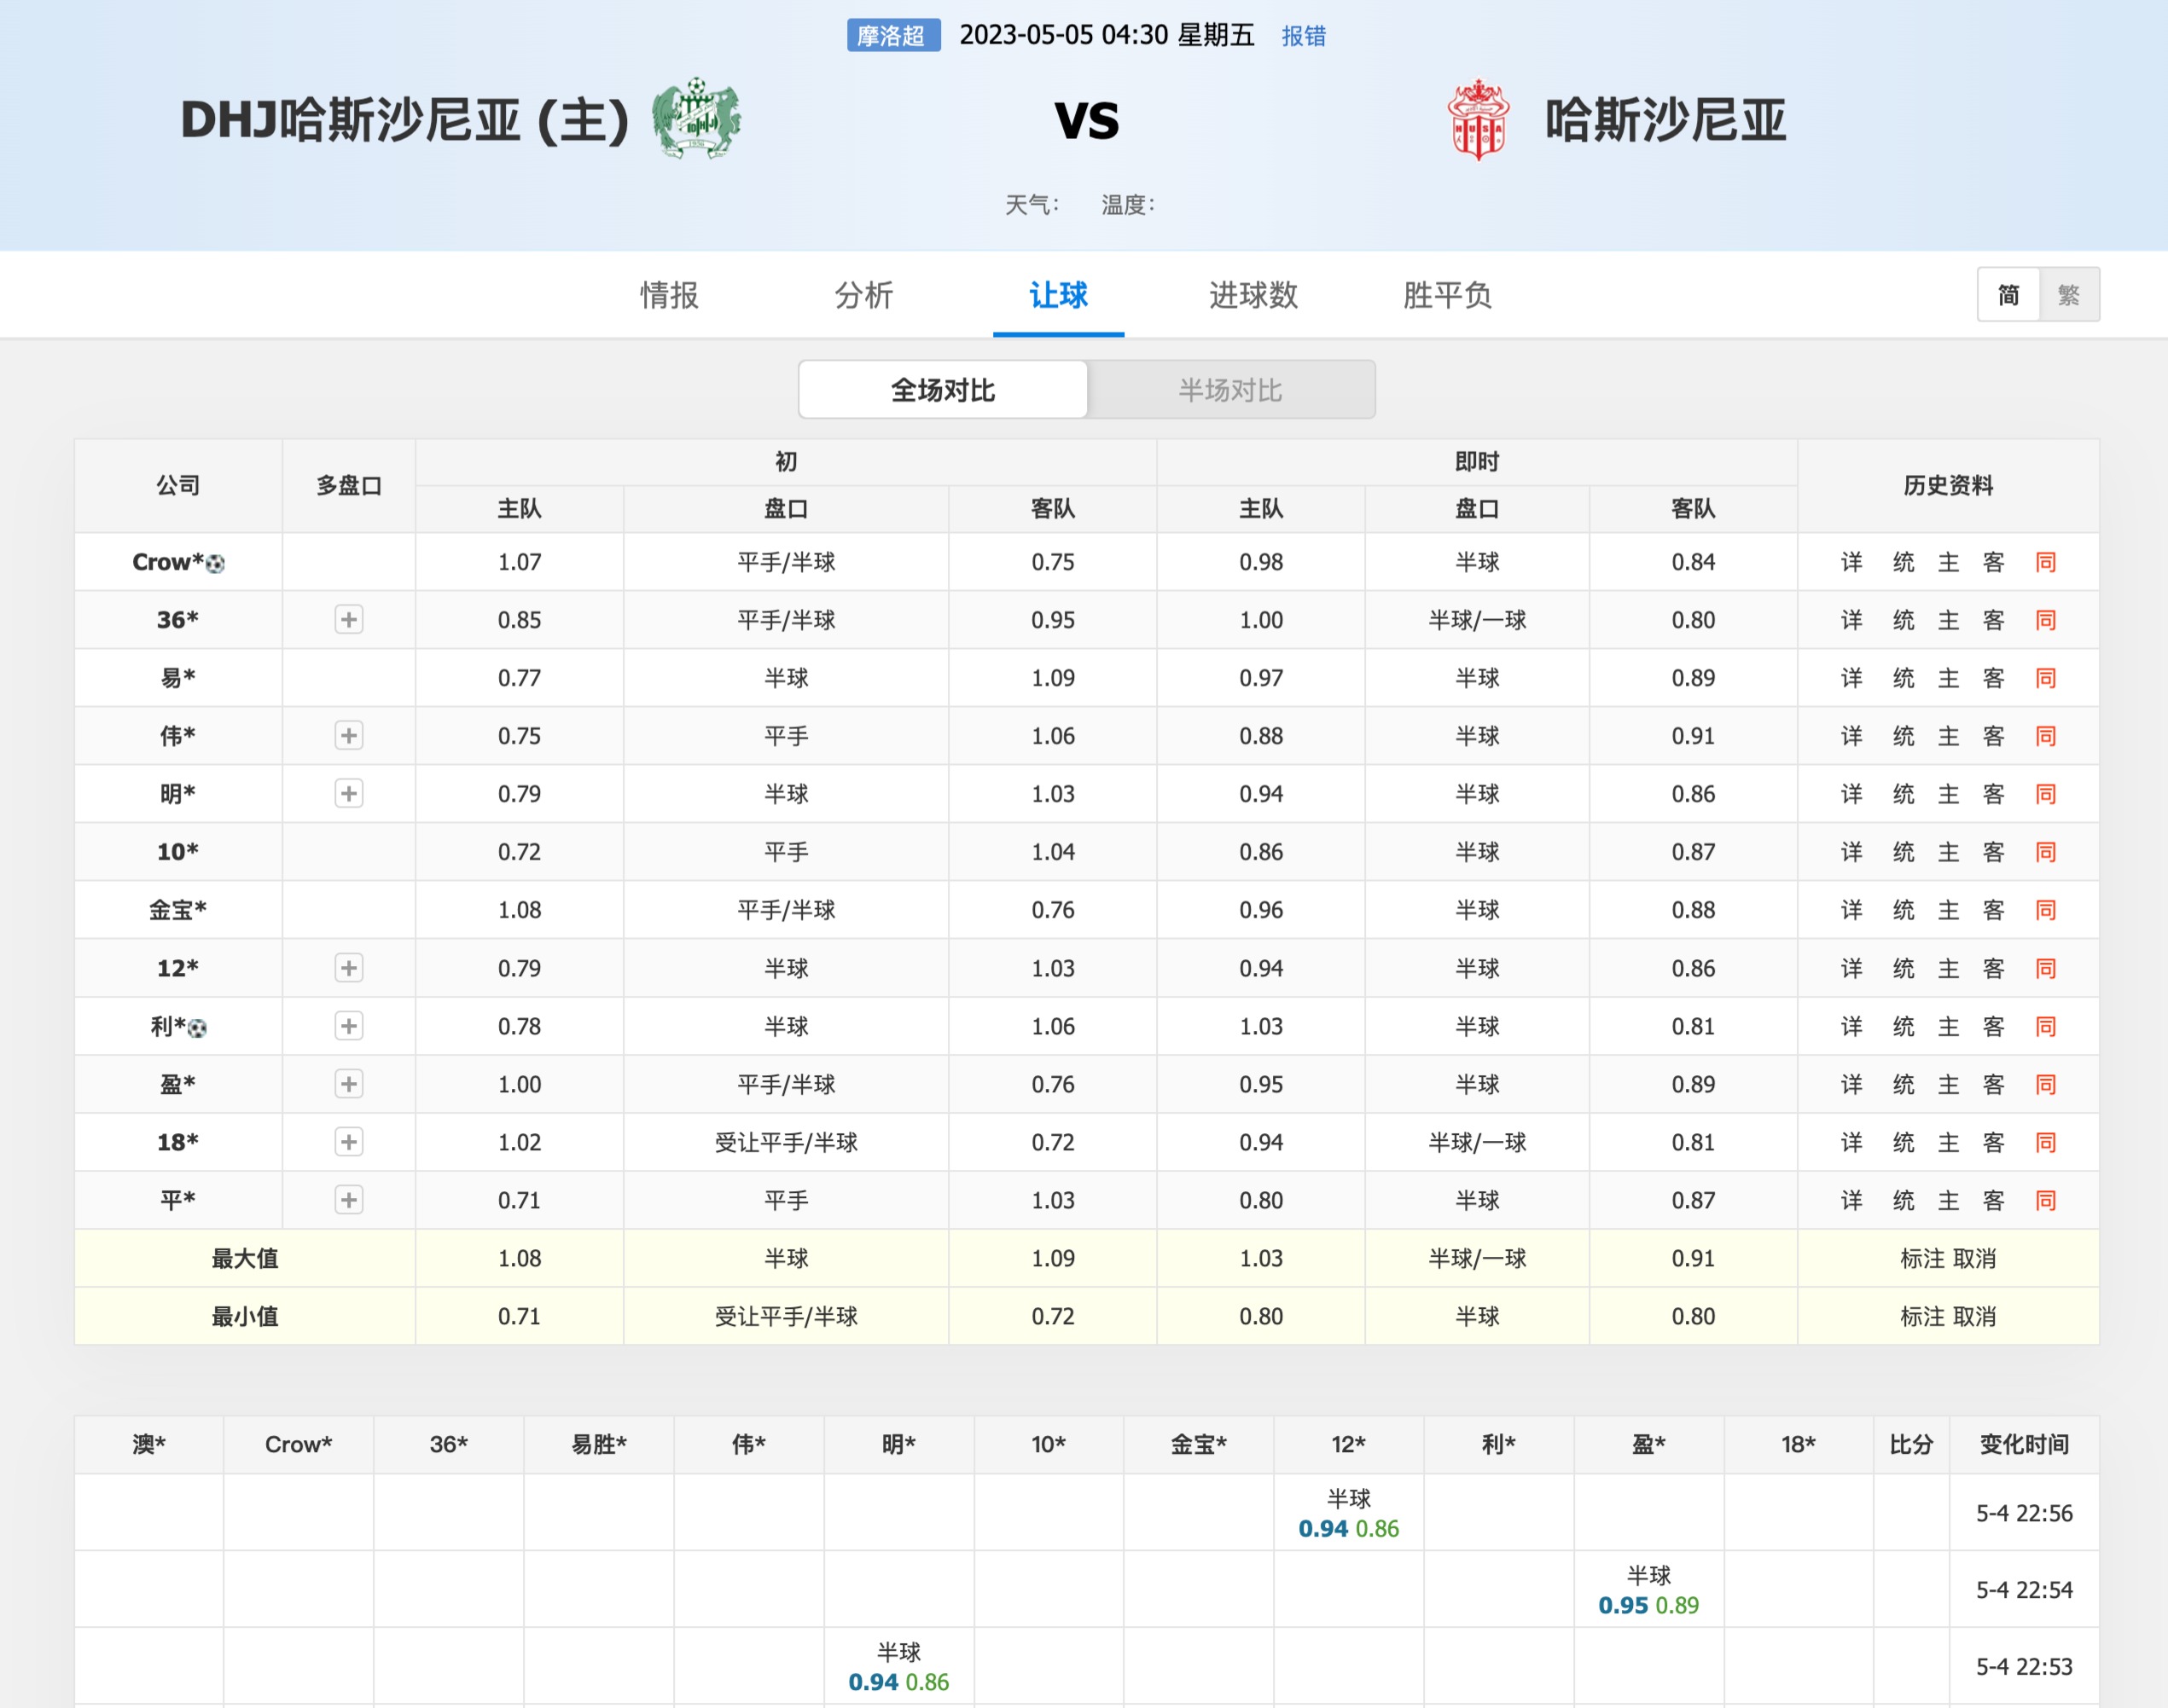This screenshot has width=2168, height=1708.
Task: Expand multi-handicap for 利* row
Action: click(348, 1026)
